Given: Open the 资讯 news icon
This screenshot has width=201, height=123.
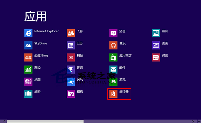Looking at the screenshot, I should [x=156, y=57].
